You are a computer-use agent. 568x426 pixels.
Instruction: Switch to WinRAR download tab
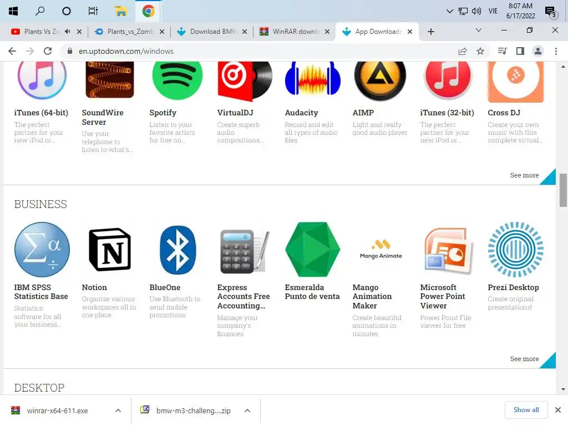click(x=291, y=32)
